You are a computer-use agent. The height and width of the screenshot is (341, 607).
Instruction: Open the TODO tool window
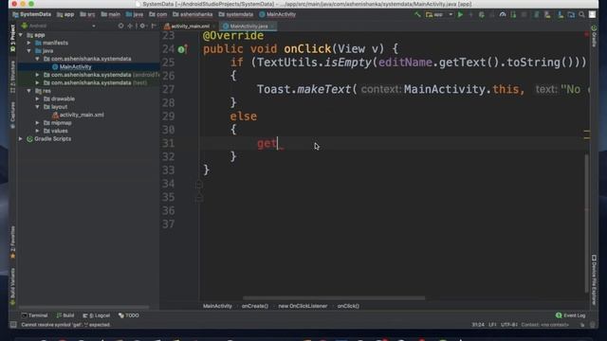(129, 315)
